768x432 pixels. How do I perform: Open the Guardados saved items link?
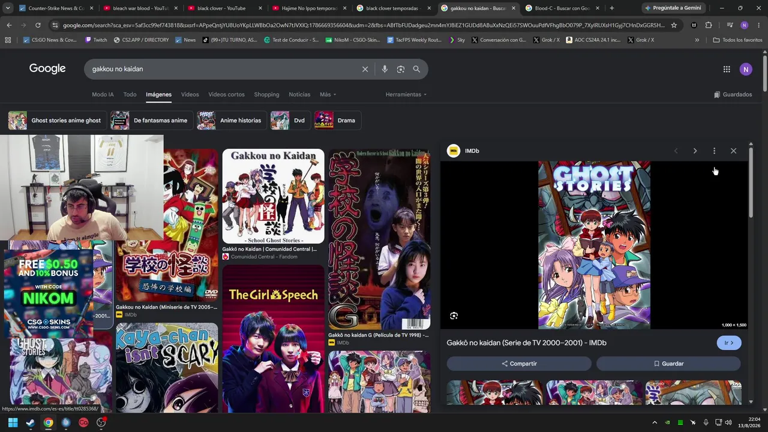[x=733, y=94]
